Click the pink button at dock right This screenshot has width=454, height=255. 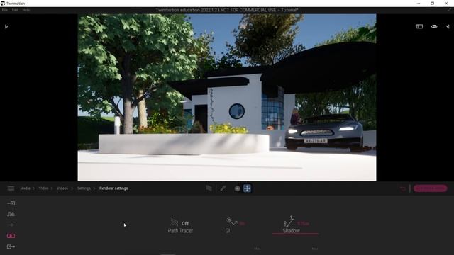point(431,188)
